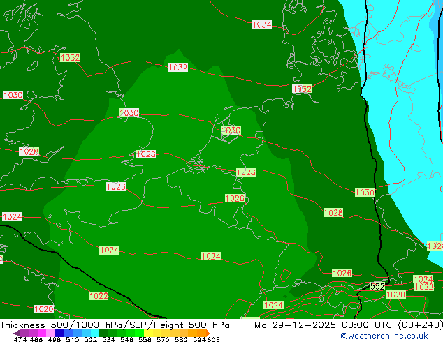The width and height of the screenshot is (443, 342).
Task: Click the light pink legend swatch
Action: point(50,333)
